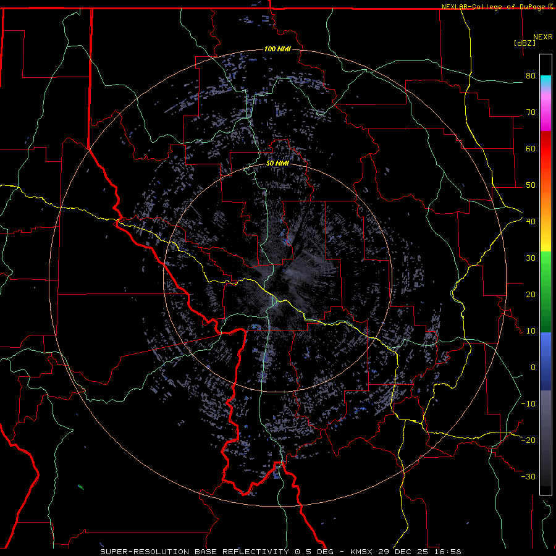Click the blue segment of the color bar
The width and height of the screenshot is (556, 556).
point(545,361)
